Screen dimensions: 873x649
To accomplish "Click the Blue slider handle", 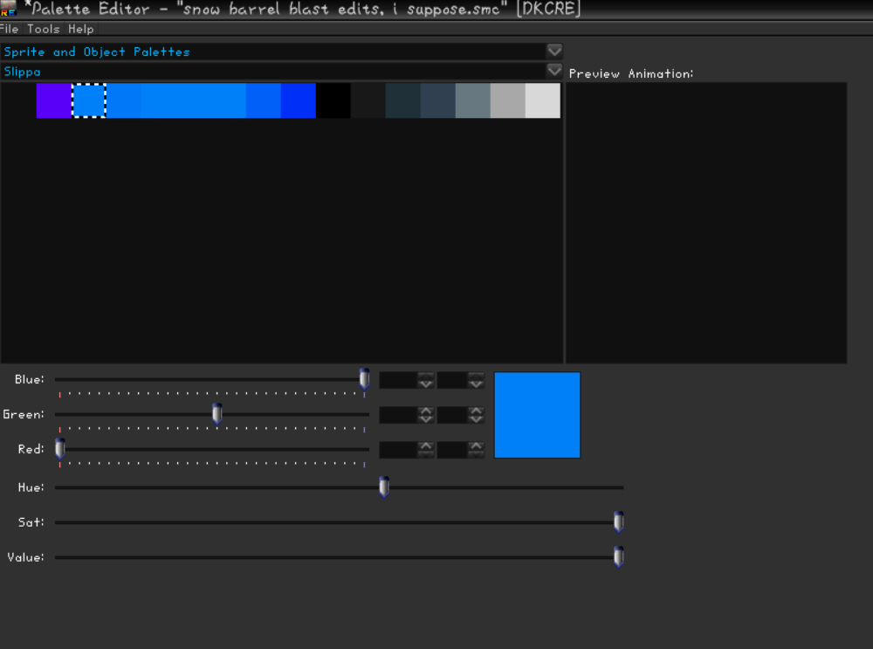I will click(x=364, y=378).
